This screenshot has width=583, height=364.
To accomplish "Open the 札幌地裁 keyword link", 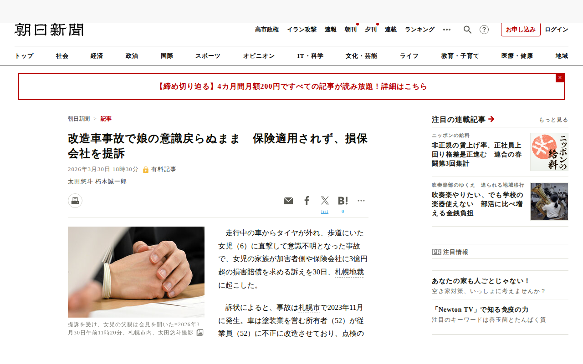I will point(349,272).
